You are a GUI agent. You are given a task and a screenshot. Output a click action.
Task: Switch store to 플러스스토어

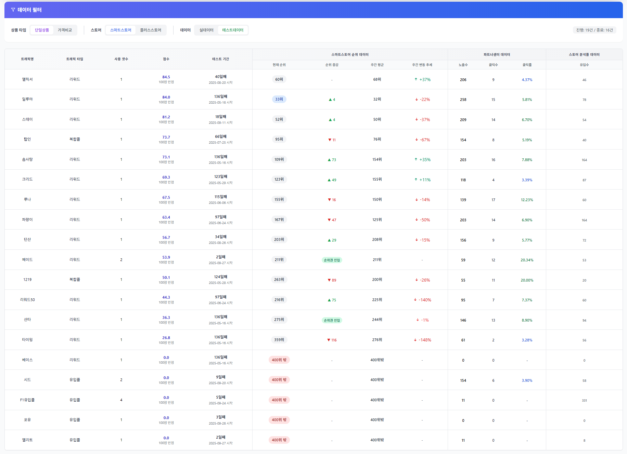(x=151, y=30)
